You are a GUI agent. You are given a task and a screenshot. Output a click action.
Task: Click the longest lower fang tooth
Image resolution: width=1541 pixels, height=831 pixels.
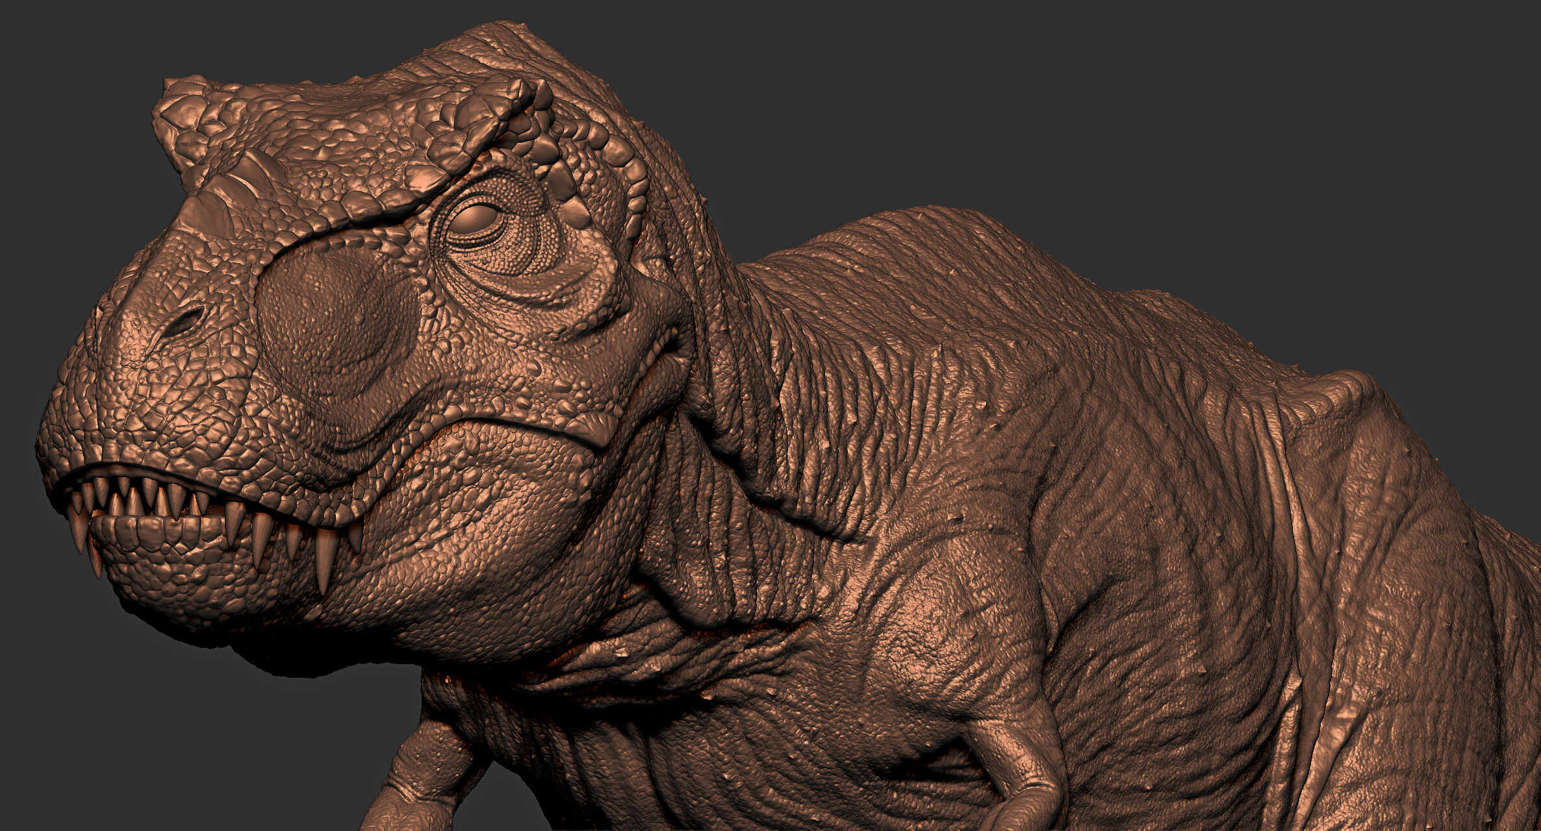pyautogui.click(x=325, y=560)
